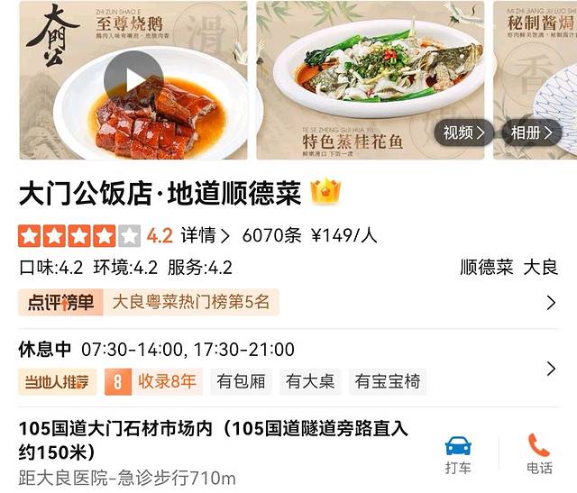The height and width of the screenshot is (493, 577).
Task: Expand the 详情 rating details
Action: [206, 235]
